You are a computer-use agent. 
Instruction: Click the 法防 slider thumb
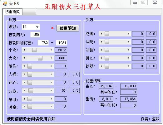coord(107,42)
